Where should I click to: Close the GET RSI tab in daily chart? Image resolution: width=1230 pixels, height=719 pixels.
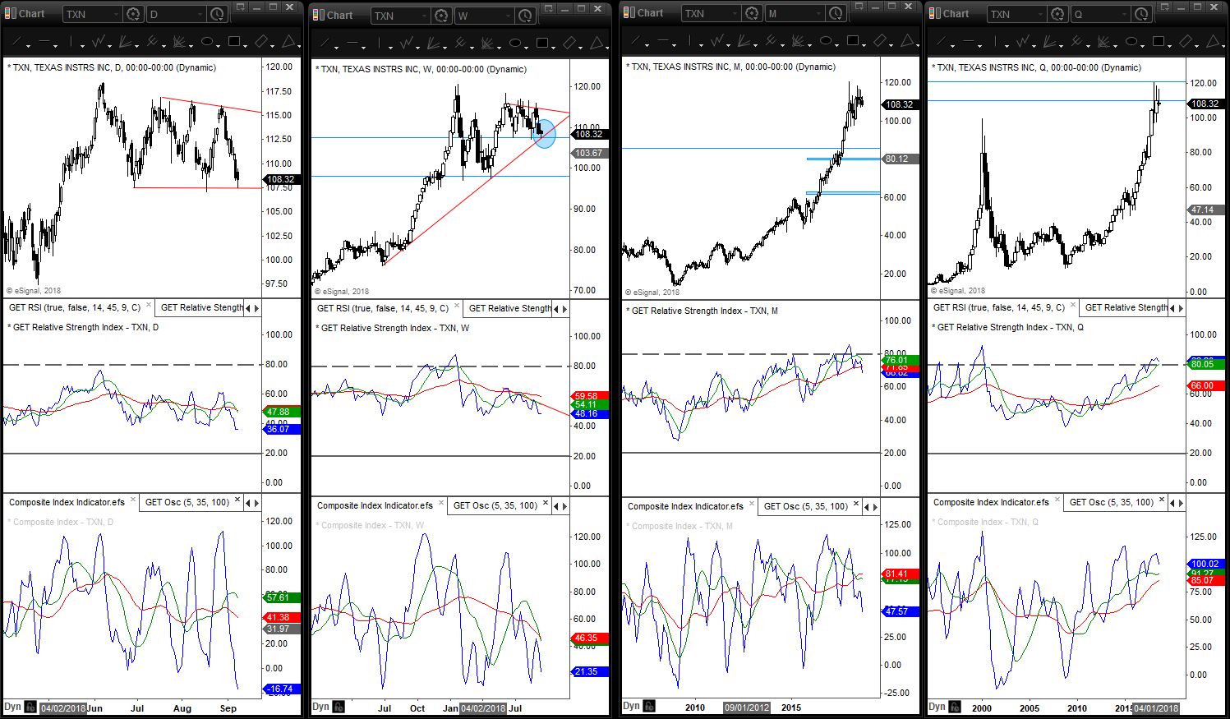pyautogui.click(x=149, y=305)
